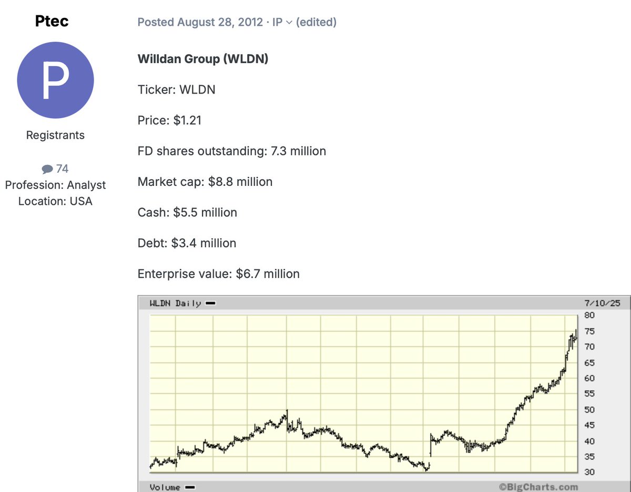Select FD shares outstanding: 7.3 million
The width and height of the screenshot is (631, 492).
click(232, 151)
